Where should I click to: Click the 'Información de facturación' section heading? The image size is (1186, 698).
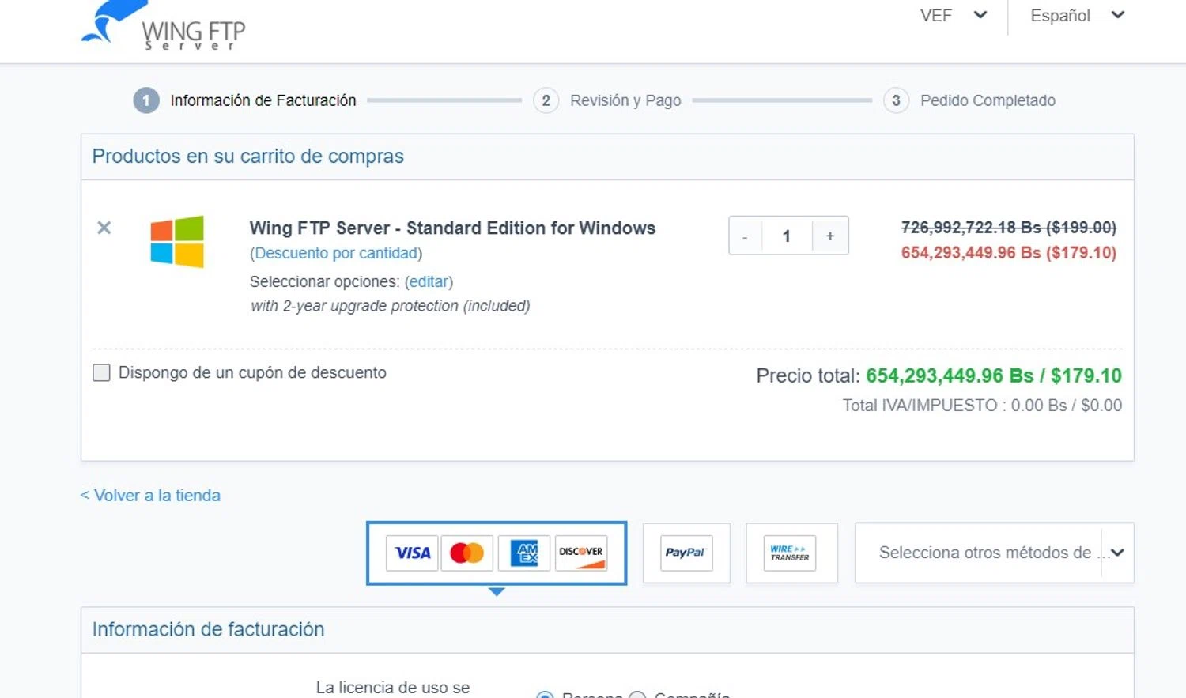[x=208, y=629]
